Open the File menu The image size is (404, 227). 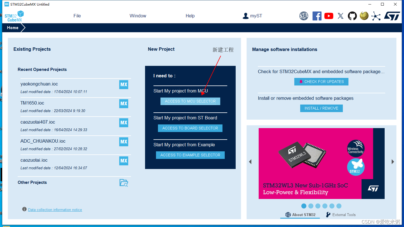[77, 16]
